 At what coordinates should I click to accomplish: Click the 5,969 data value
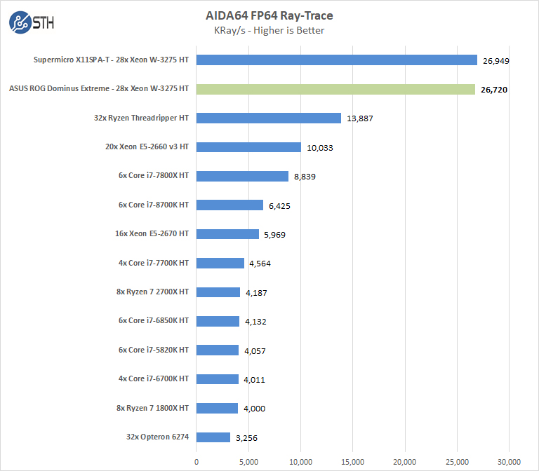[x=274, y=235]
